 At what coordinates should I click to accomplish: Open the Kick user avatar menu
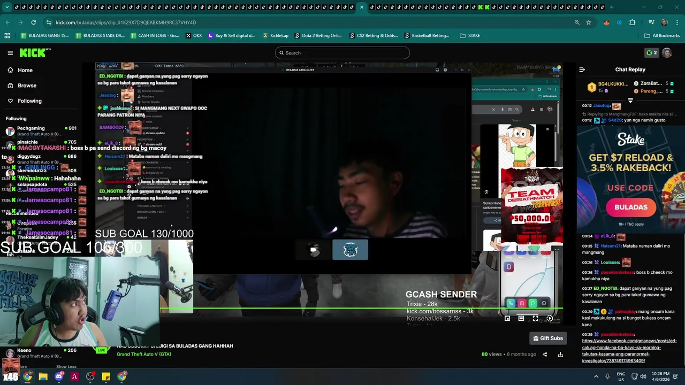pyautogui.click(x=667, y=53)
